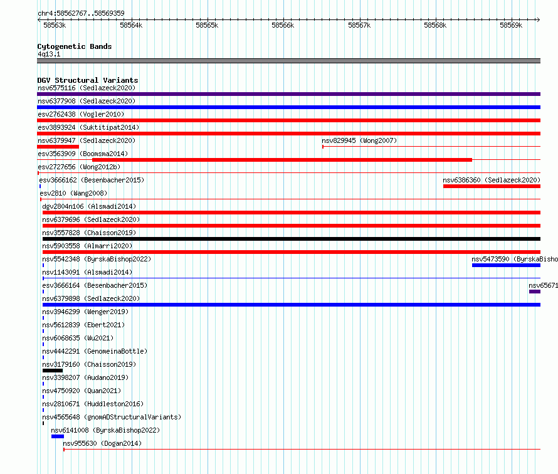Open the nsv5473590 variant label
The width and height of the screenshot is (558, 474).
coord(515,259)
